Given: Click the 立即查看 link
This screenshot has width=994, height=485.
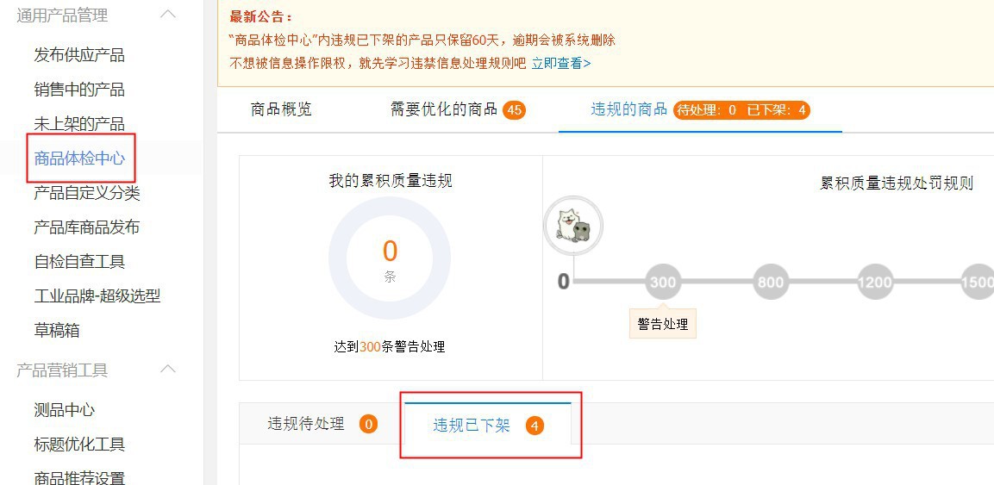Looking at the screenshot, I should [x=560, y=63].
